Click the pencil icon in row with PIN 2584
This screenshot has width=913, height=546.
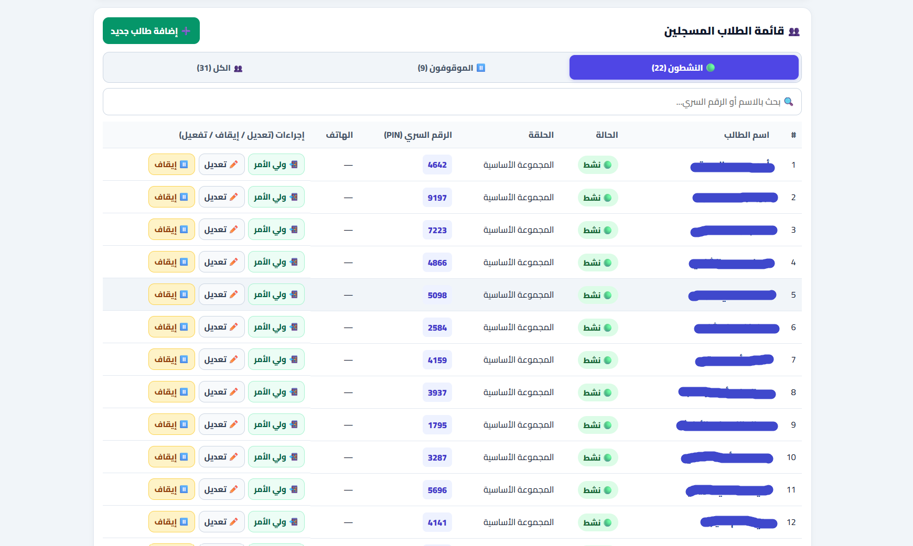pos(234,327)
